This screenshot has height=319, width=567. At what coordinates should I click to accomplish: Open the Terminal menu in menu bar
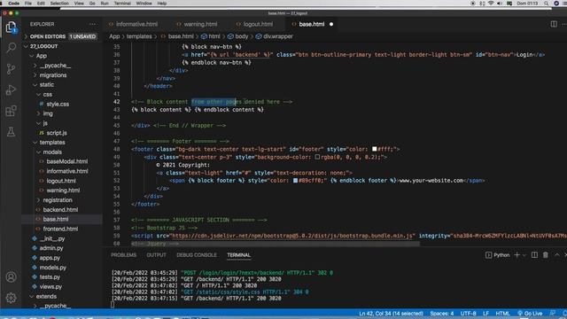tap(122, 4)
